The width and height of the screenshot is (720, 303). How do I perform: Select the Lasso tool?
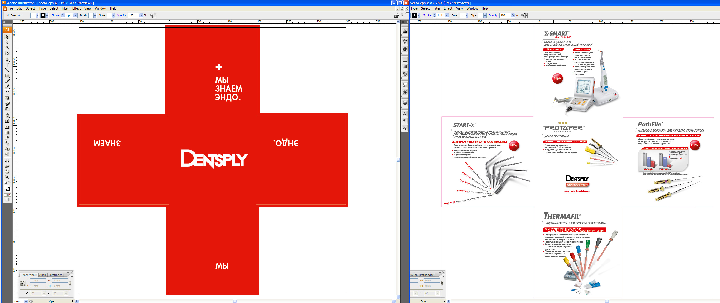tap(7, 53)
